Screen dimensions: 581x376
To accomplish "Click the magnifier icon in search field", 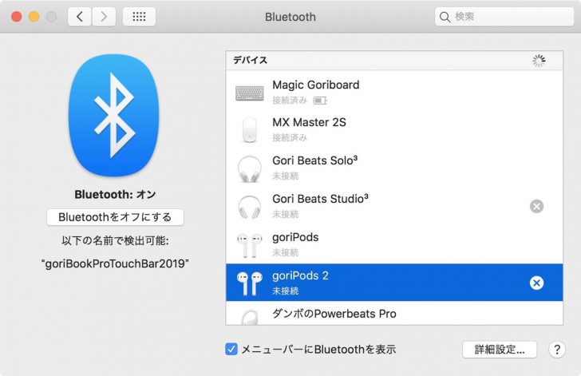I will coord(445,17).
